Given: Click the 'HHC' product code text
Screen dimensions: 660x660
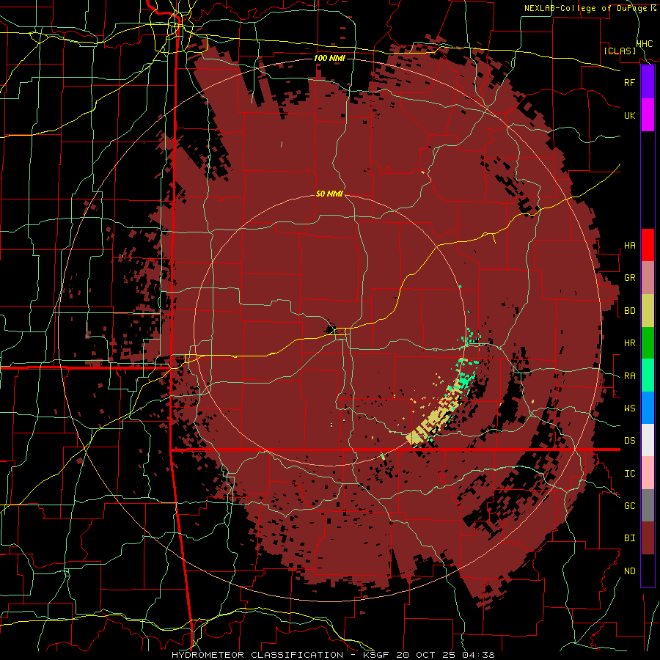Looking at the screenshot, I should tap(645, 43).
